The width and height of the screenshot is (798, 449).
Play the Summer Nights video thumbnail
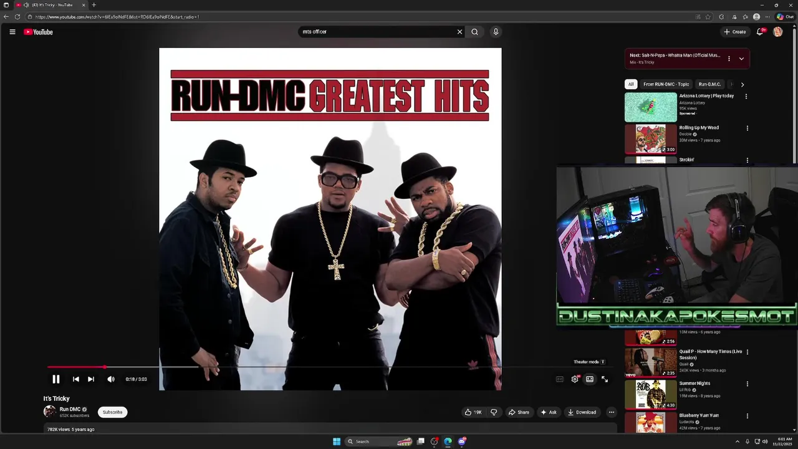[x=651, y=394]
